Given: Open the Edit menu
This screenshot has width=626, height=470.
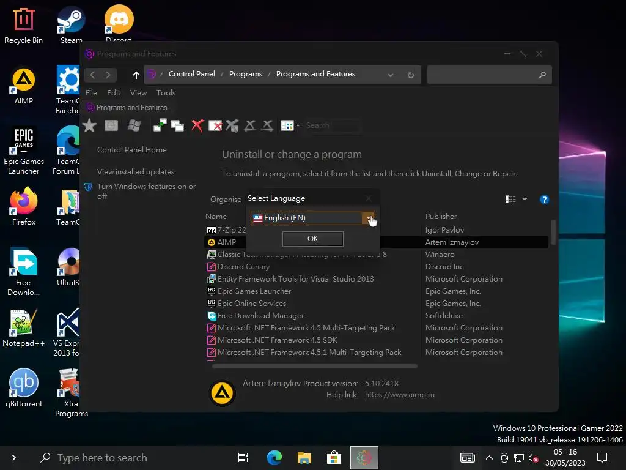Looking at the screenshot, I should (114, 93).
